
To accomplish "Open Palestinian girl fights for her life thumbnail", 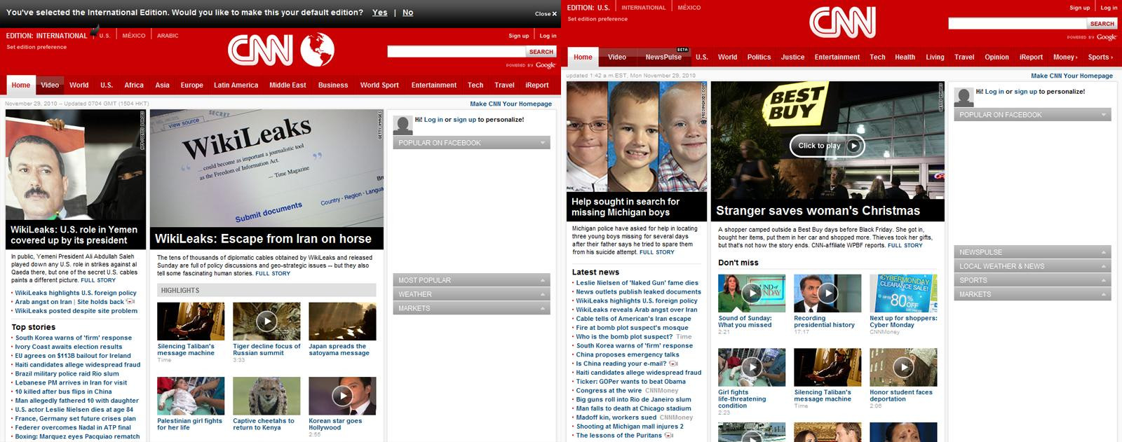I will (191, 396).
